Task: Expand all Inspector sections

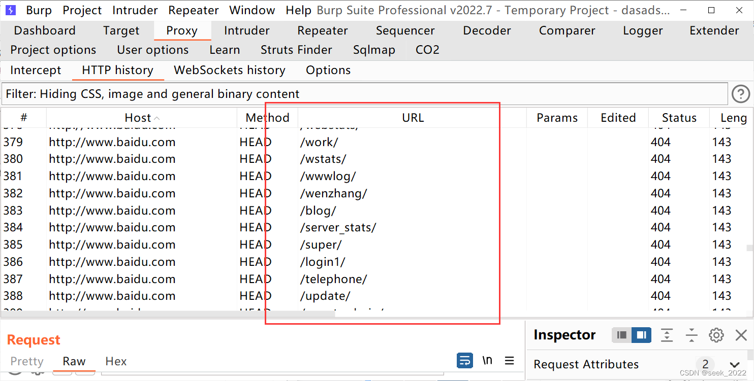Action: 667,335
